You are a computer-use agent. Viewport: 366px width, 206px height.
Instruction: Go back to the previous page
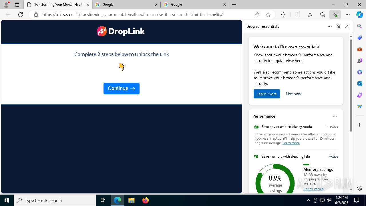pos(8,15)
